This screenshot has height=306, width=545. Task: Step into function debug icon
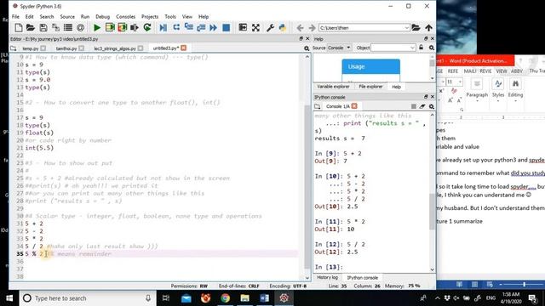click(x=189, y=28)
